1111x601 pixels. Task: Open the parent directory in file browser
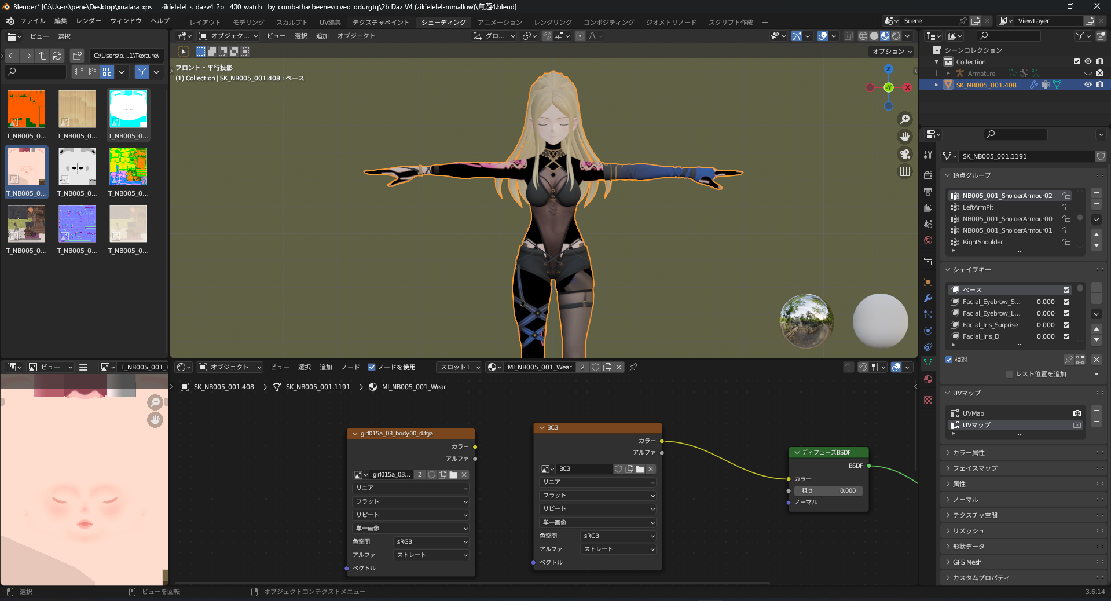click(42, 56)
